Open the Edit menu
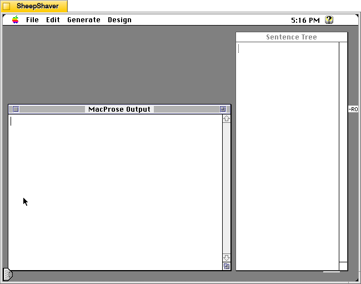The image size is (361, 284). 53,20
